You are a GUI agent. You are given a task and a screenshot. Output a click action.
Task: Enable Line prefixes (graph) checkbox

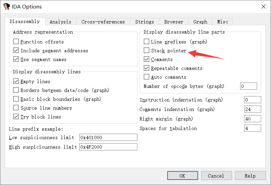[x=147, y=42]
